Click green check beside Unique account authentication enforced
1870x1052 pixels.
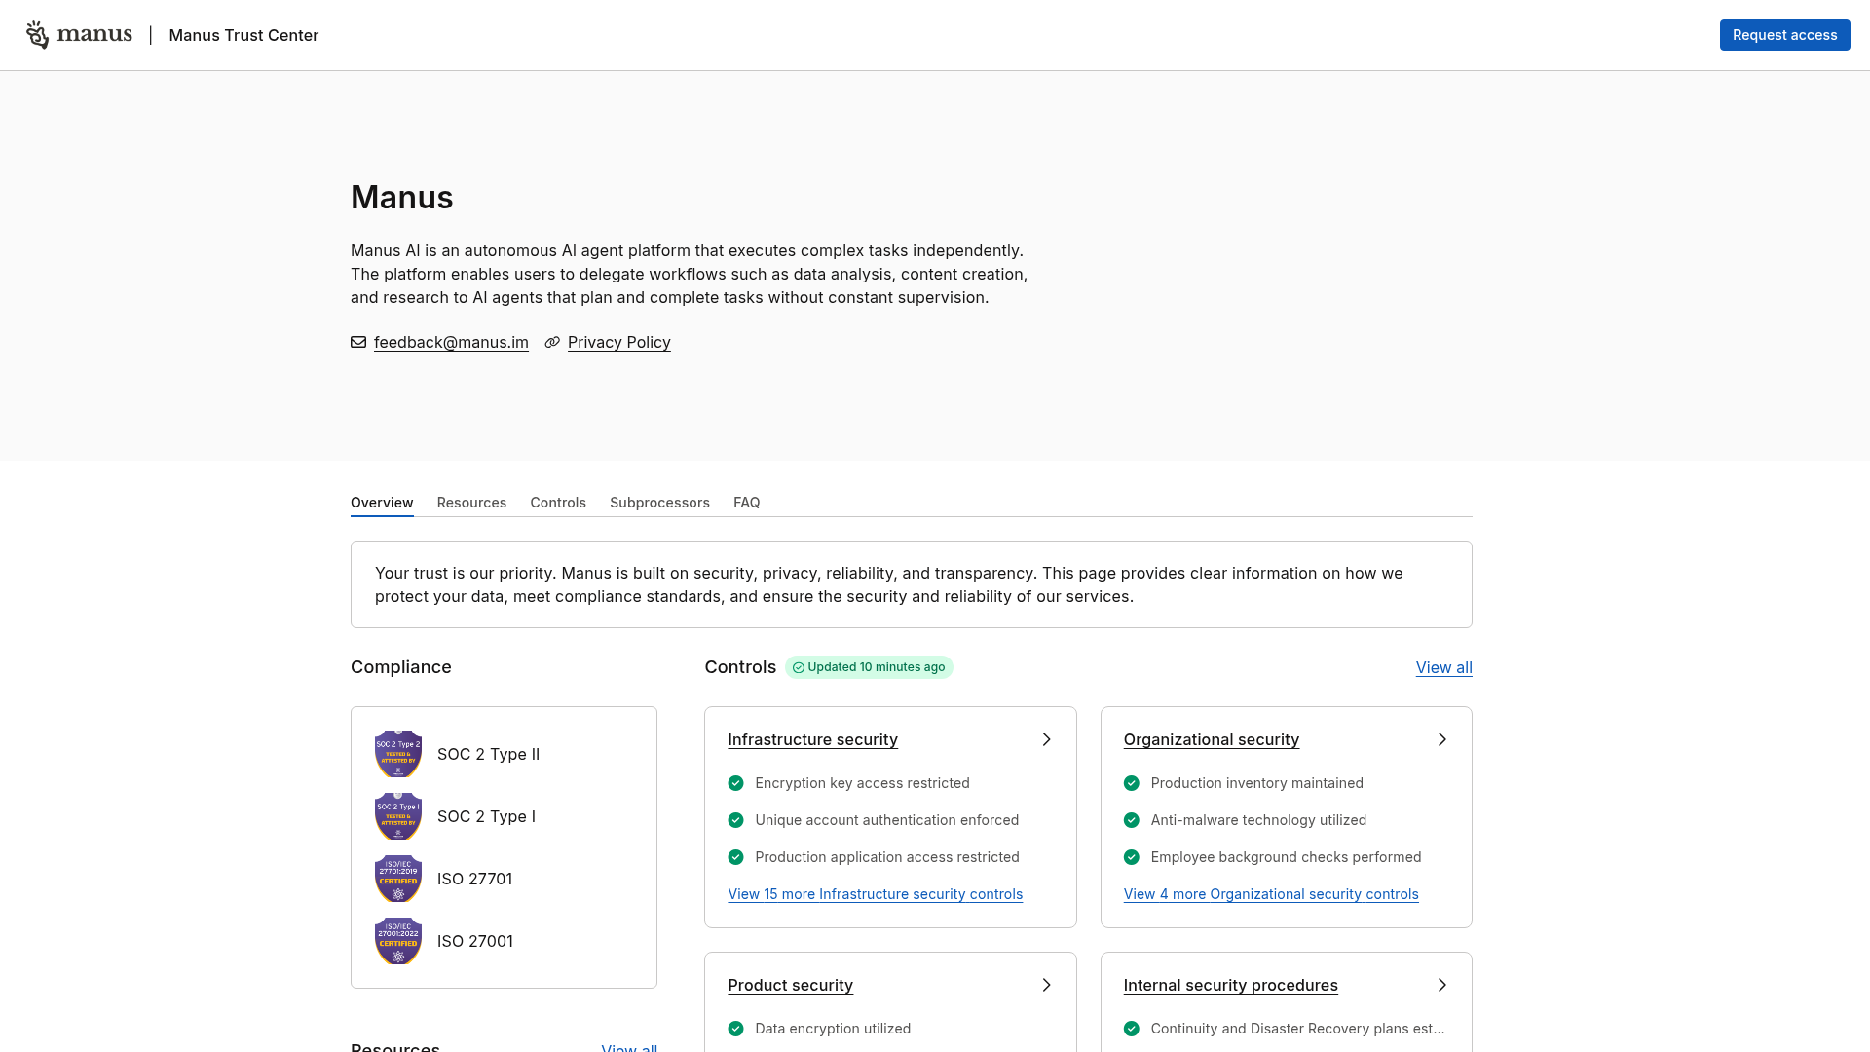(735, 820)
